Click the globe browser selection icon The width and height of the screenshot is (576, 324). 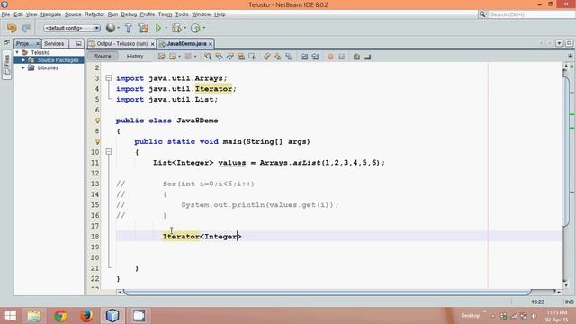click(110, 28)
